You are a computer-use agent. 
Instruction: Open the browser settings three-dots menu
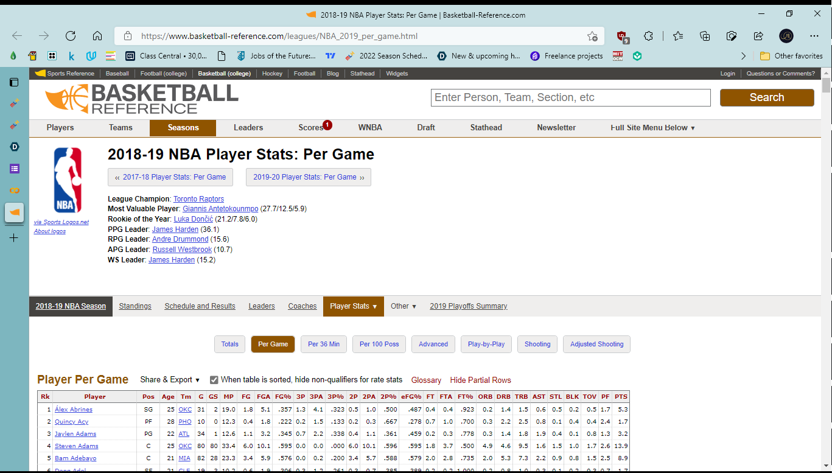(814, 36)
